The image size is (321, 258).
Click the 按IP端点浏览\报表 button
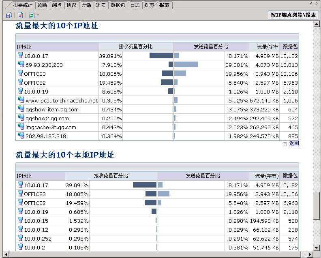click(293, 15)
